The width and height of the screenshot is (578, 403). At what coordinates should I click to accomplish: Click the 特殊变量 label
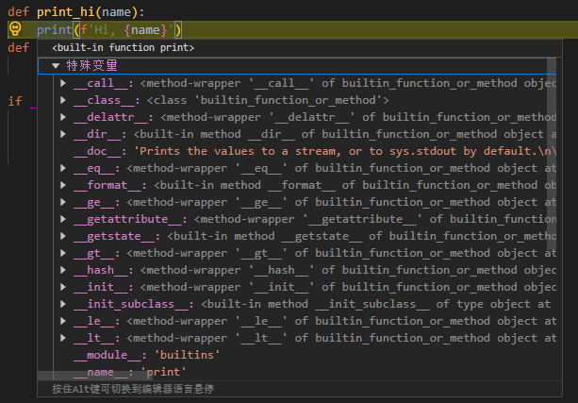91,65
